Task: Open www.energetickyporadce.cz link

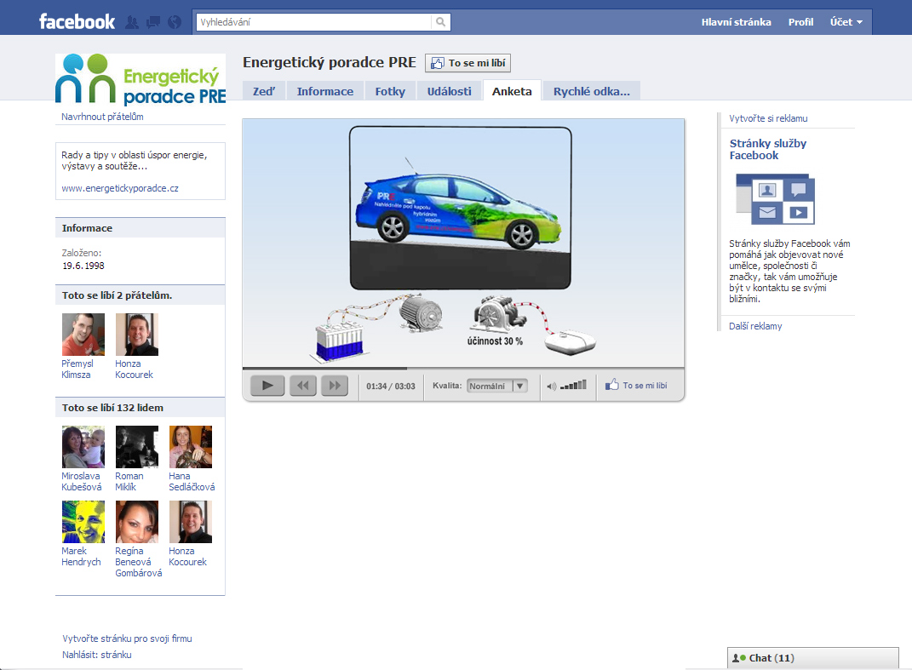Action: [x=120, y=188]
